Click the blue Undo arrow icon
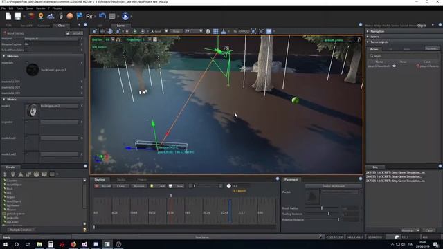 point(102,16)
